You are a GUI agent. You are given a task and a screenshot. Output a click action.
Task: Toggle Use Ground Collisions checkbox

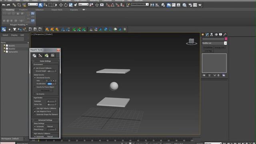pos(34,68)
